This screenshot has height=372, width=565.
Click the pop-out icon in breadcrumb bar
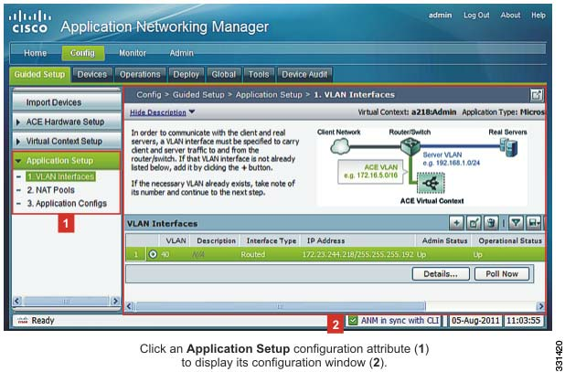536,94
